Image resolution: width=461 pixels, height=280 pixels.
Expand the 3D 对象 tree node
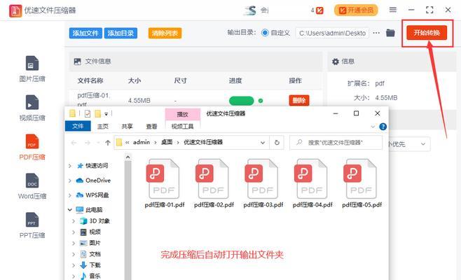click(74, 221)
